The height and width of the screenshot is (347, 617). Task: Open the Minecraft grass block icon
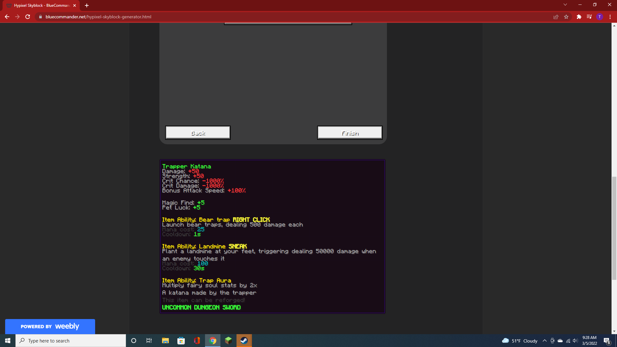click(228, 341)
